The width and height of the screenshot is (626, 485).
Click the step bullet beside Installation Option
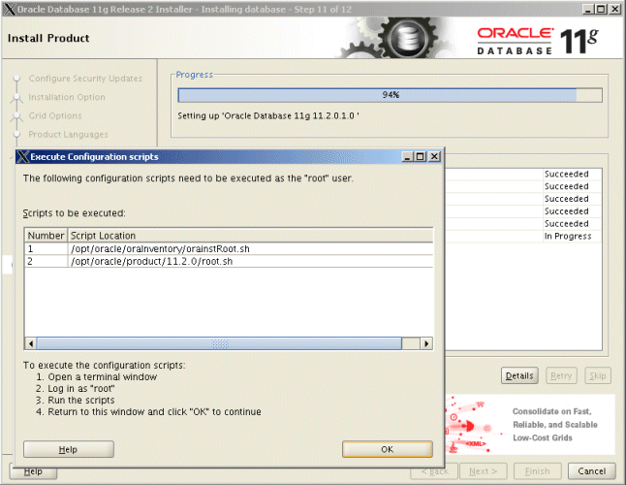[16, 97]
